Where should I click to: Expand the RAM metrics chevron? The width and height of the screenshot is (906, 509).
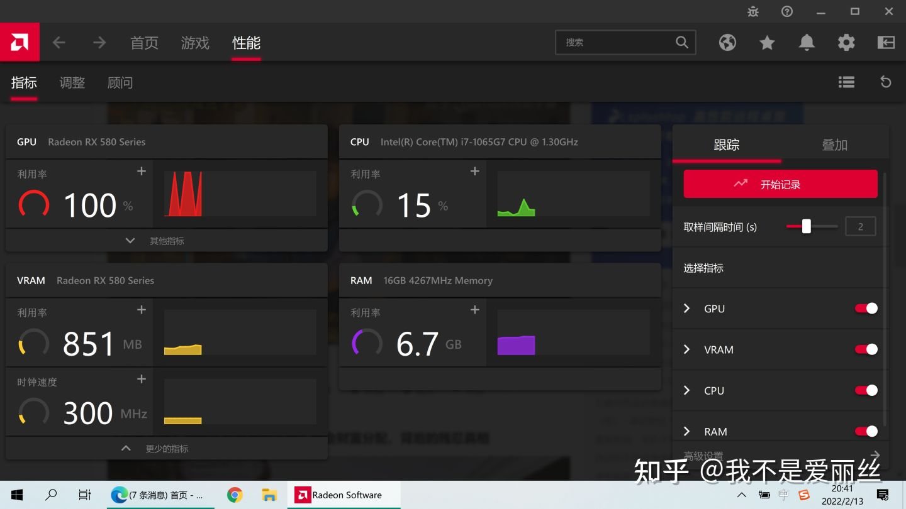[x=687, y=432]
